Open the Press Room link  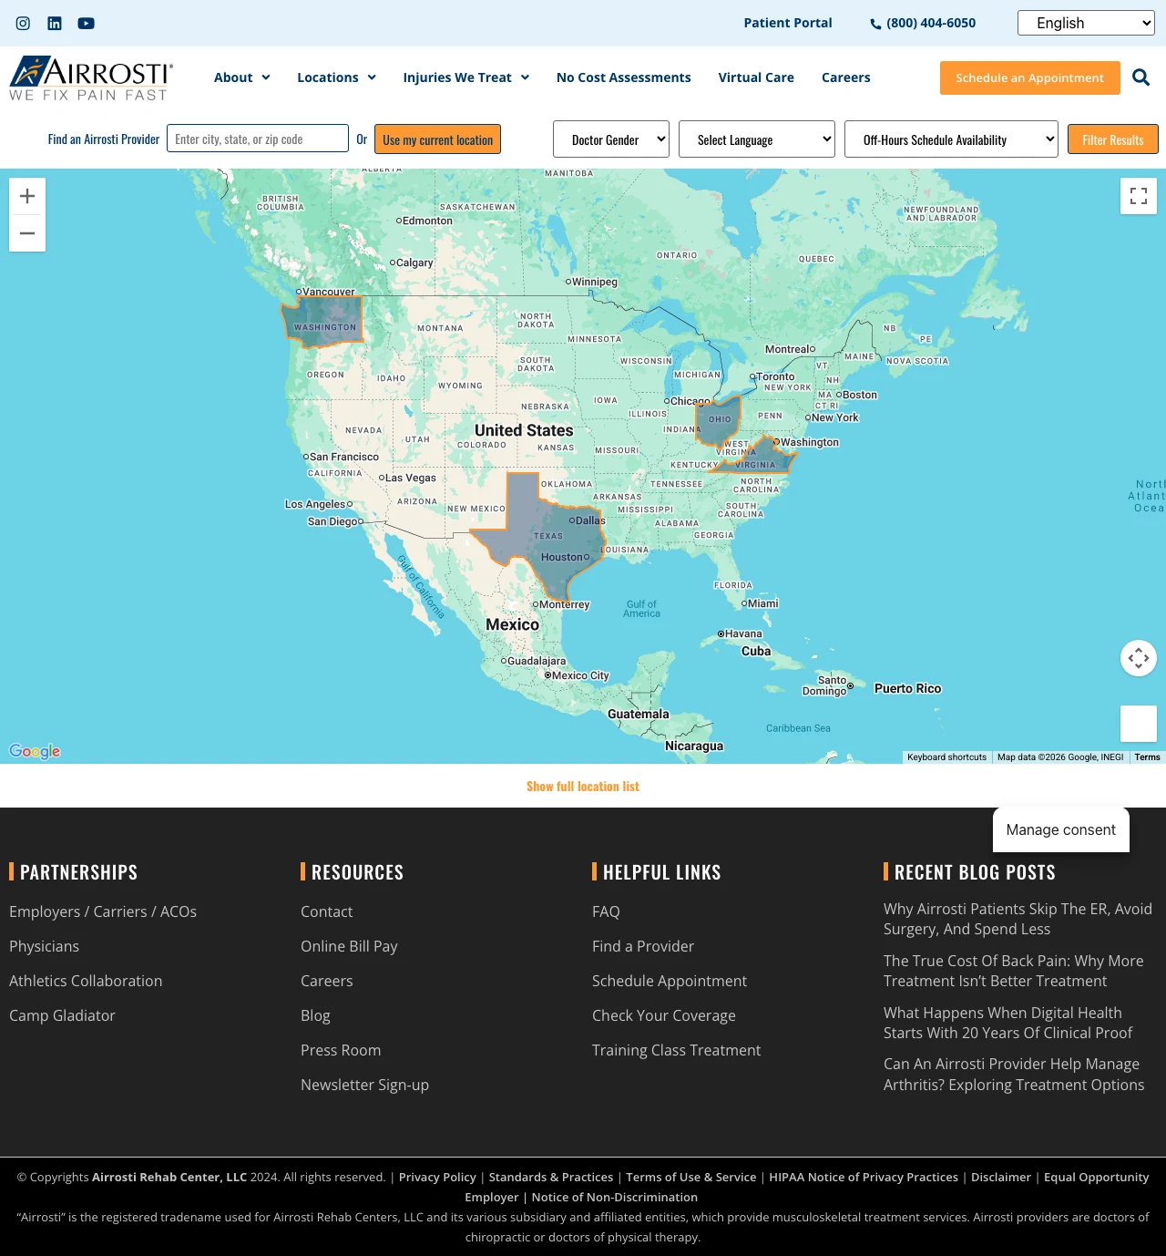click(341, 1050)
